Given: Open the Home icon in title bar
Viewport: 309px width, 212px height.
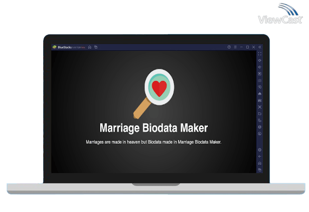Looking at the screenshot, I should tap(90, 47).
